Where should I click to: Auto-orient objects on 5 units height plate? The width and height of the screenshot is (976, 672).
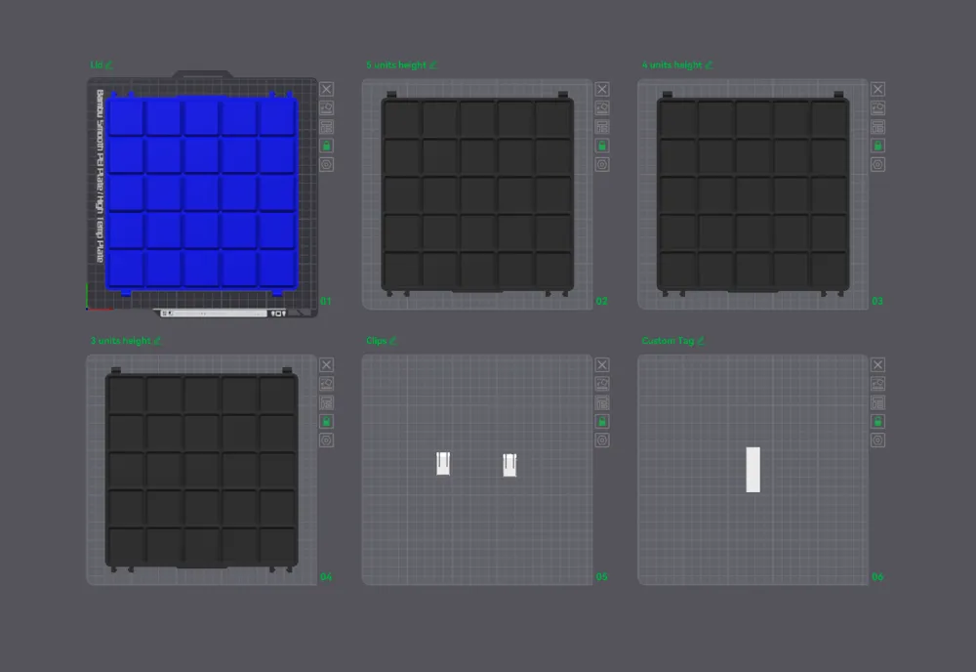coord(602,107)
